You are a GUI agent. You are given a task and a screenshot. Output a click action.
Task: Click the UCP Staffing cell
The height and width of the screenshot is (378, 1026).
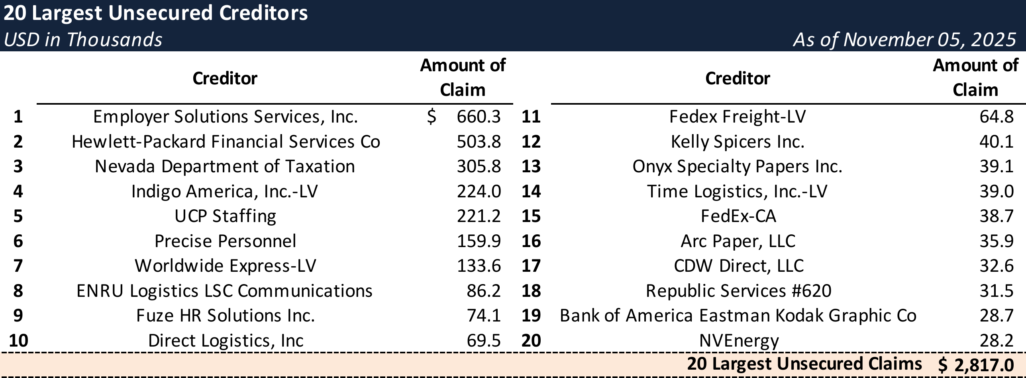225,216
